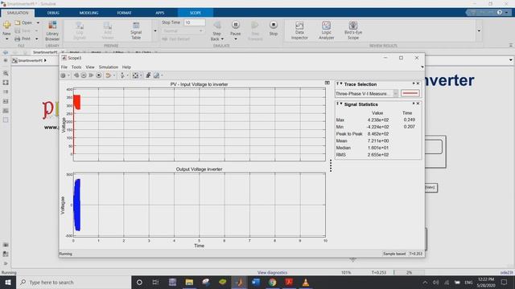Switch to the SCOPE ribbon tab
The width and height of the screenshot is (515, 289).
click(195, 13)
